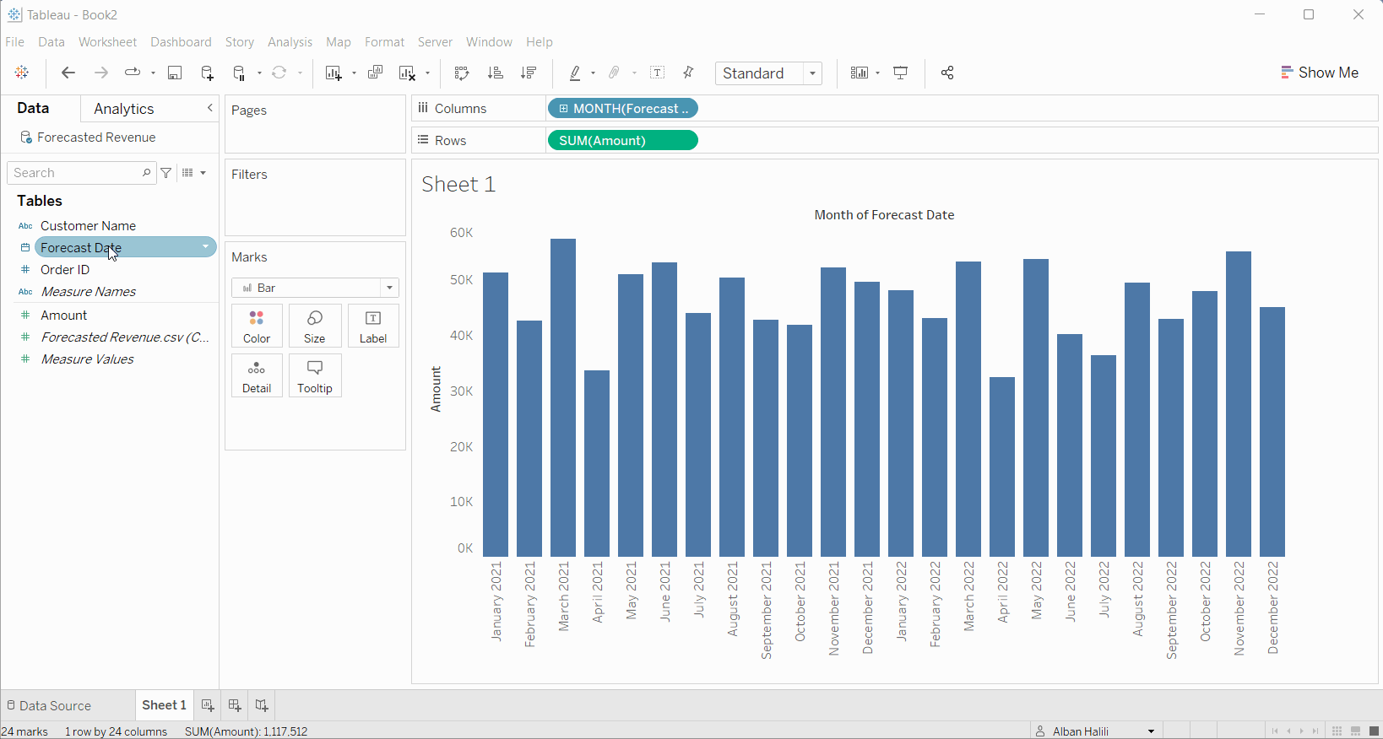Click the Duplicate worksheet icon in toolbar

(x=376, y=73)
